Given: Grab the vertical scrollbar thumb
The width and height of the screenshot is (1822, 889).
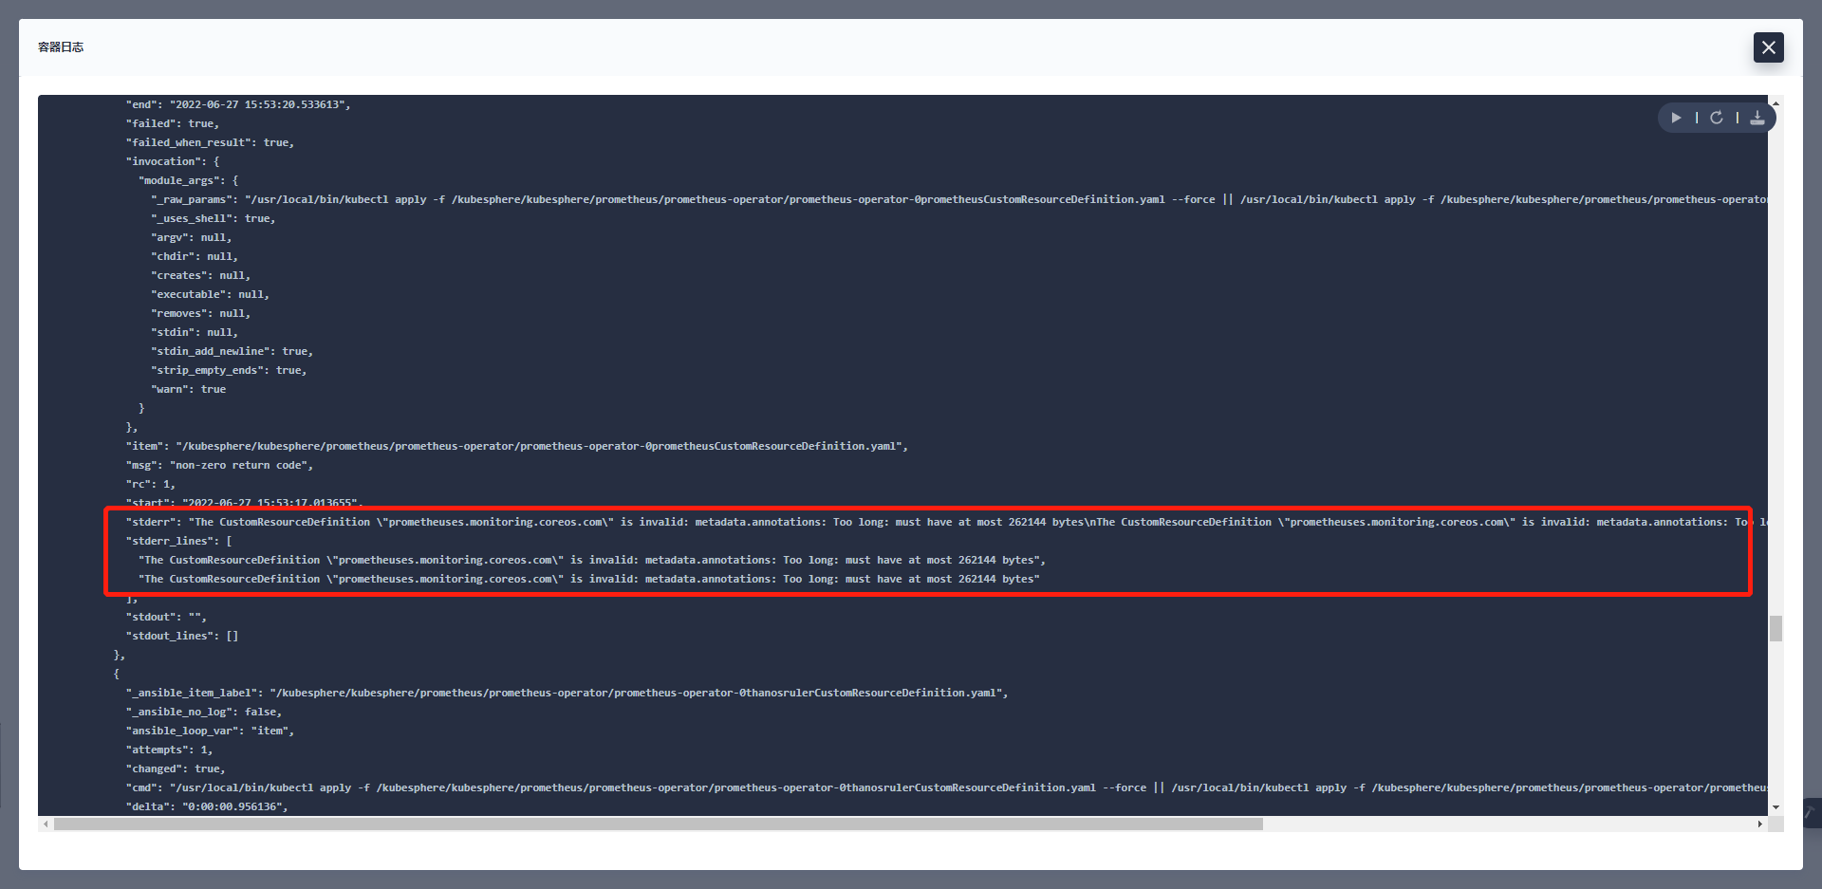Looking at the screenshot, I should [x=1774, y=626].
